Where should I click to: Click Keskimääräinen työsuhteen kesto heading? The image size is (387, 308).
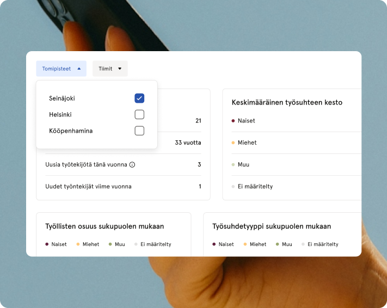click(x=287, y=102)
